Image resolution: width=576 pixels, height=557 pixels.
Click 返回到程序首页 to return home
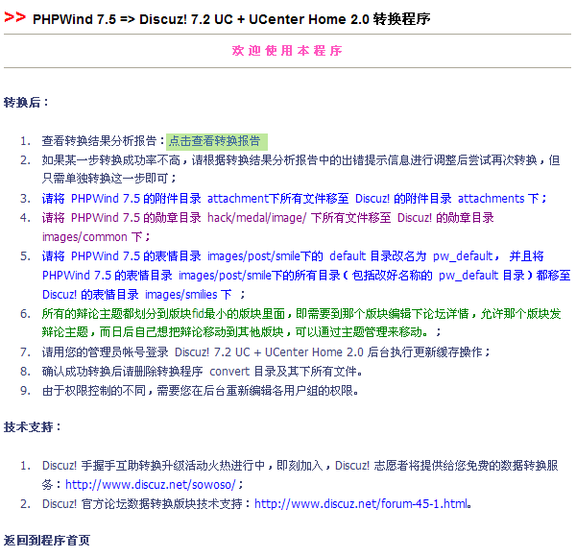[47, 540]
